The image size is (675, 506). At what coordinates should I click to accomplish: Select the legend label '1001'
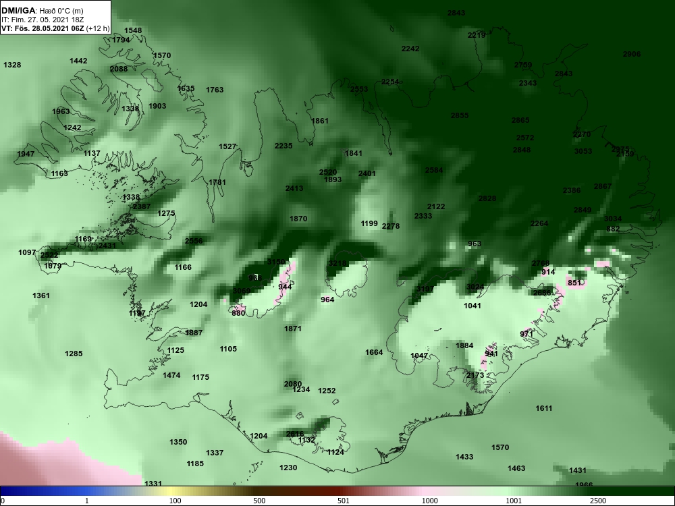(514, 501)
